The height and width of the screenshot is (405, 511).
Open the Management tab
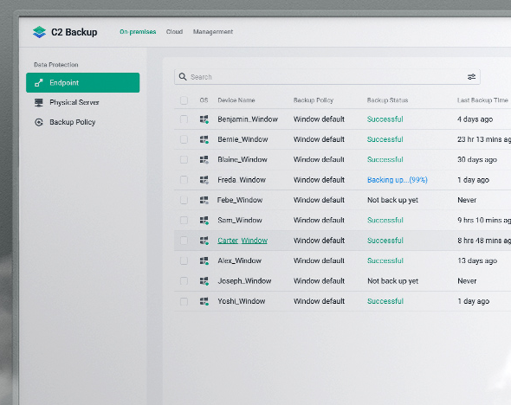click(x=213, y=32)
